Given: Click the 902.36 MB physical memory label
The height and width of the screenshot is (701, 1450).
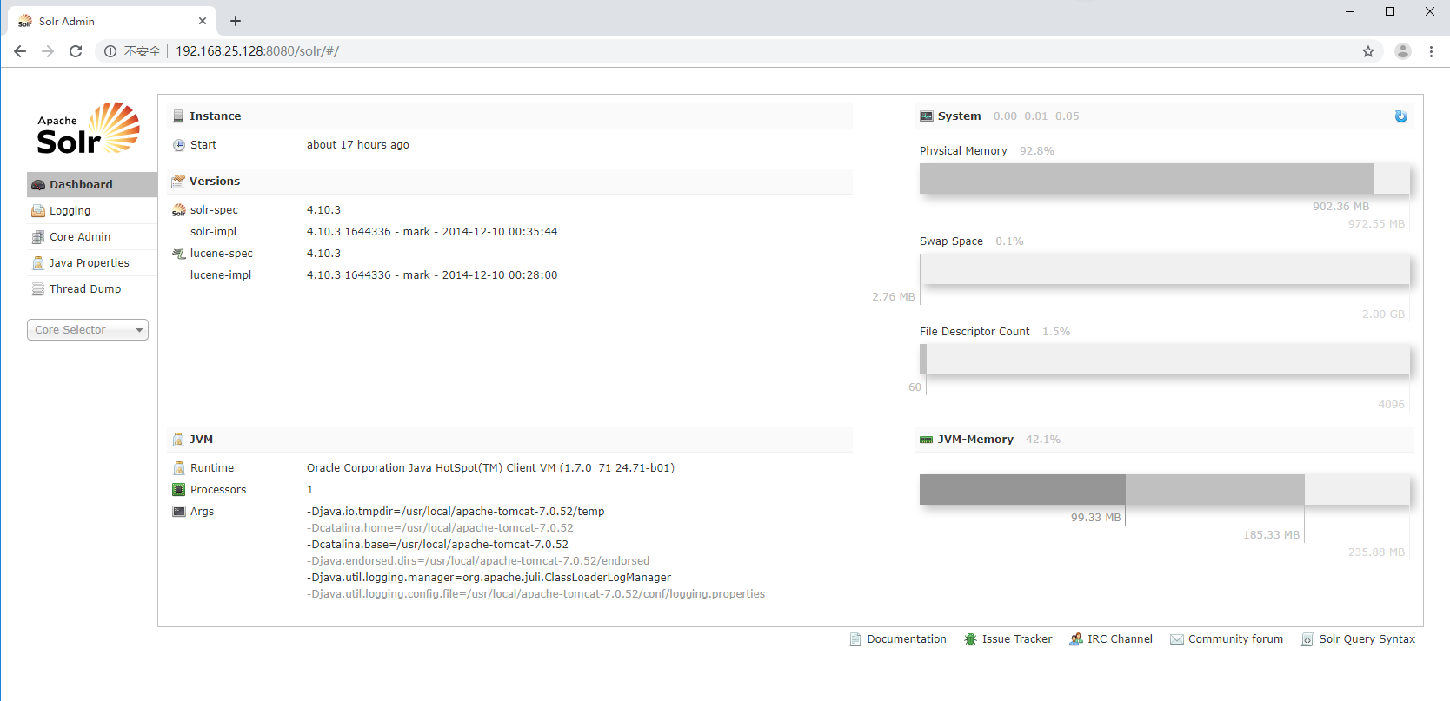Looking at the screenshot, I should [1340, 207].
